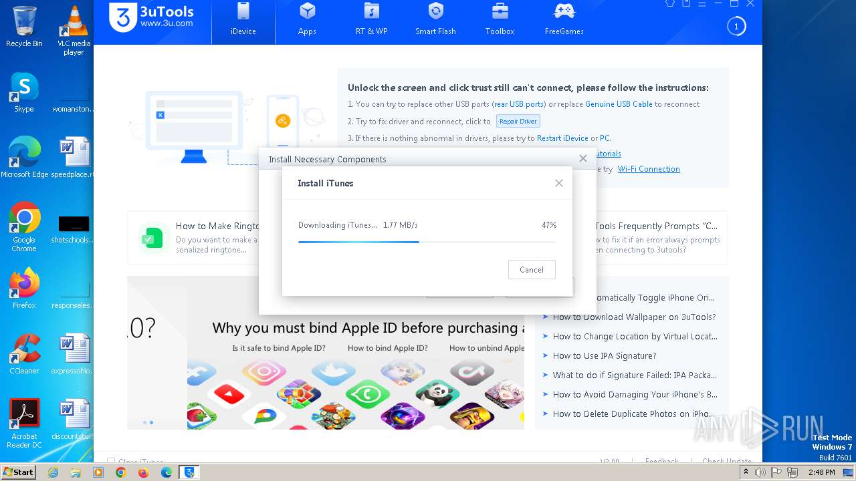Click the taskbar clock showing 2:48 PM
Image resolution: width=856 pixels, height=481 pixels.
821,472
